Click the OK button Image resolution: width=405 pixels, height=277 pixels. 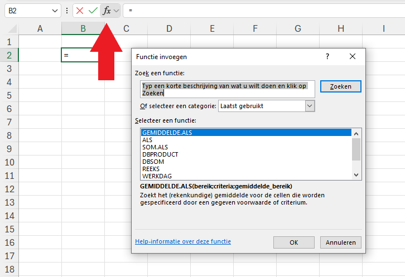point(294,242)
